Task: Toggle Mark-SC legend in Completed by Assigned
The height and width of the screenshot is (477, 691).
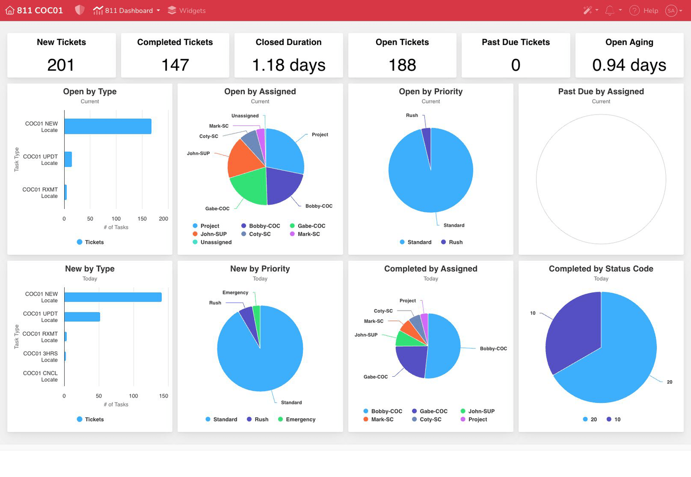Action: coord(378,419)
